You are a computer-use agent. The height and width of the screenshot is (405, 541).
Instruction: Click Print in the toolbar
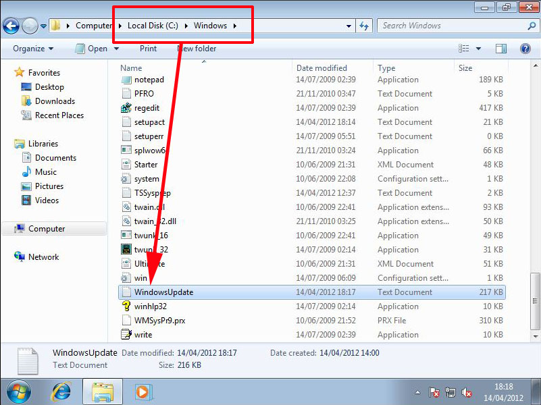148,49
